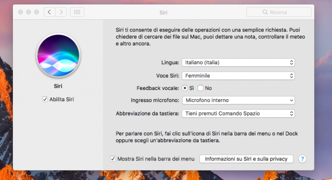Click the magnifying glass in the search box
This screenshot has width=332, height=180.
[265, 12]
